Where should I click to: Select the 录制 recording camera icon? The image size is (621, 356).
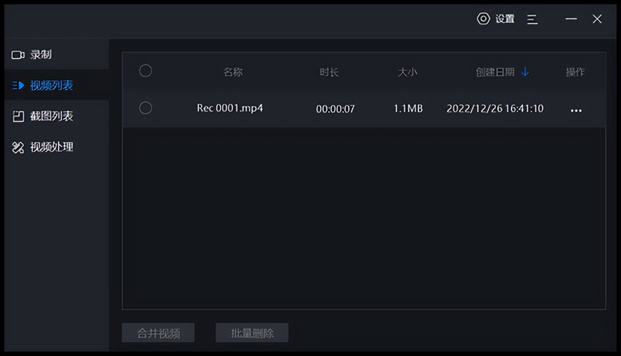click(17, 55)
